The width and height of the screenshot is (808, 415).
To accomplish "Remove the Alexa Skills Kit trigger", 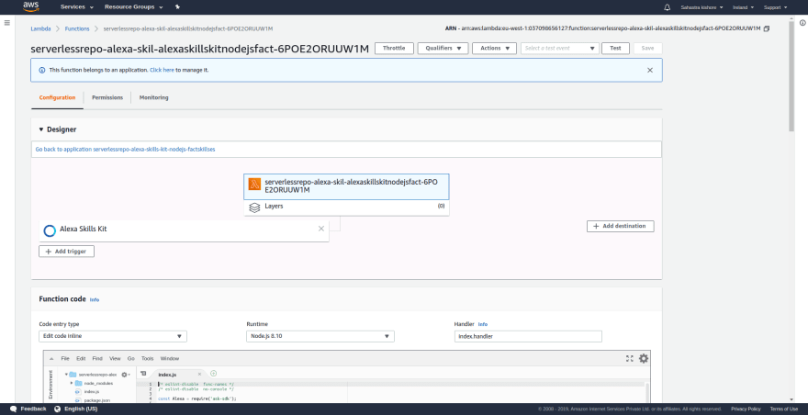I will pos(321,229).
